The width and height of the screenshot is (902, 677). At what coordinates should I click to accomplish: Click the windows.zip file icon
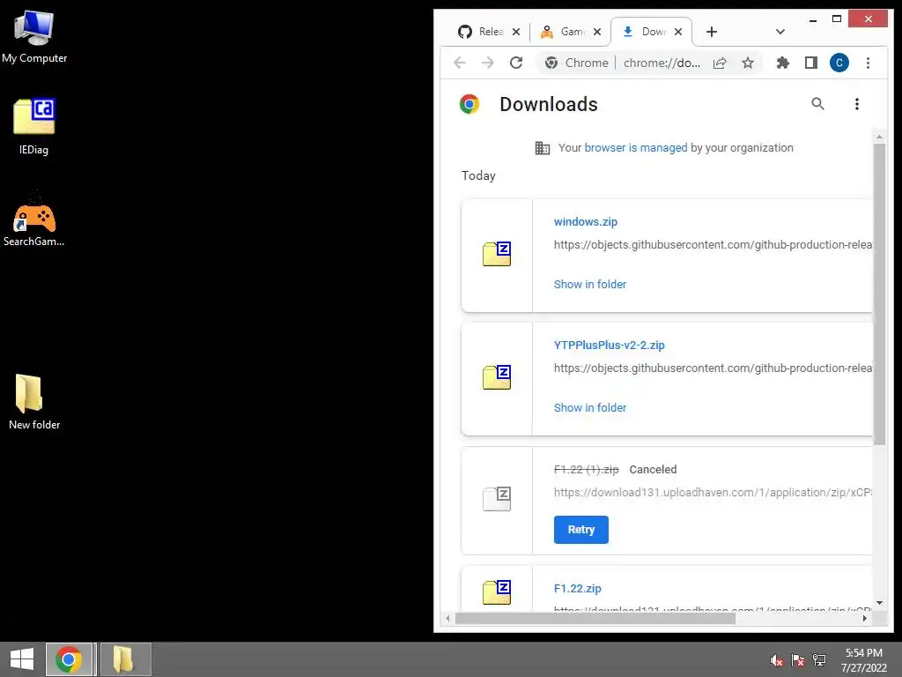497,254
